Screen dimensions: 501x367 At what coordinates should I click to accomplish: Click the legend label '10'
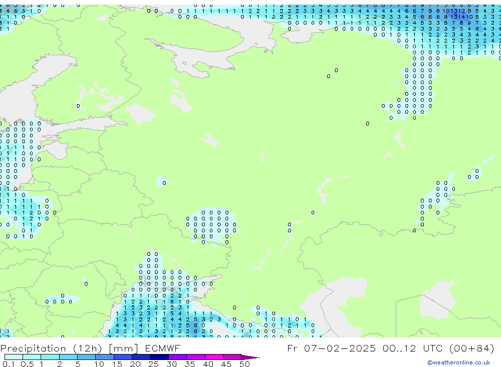[99, 364]
